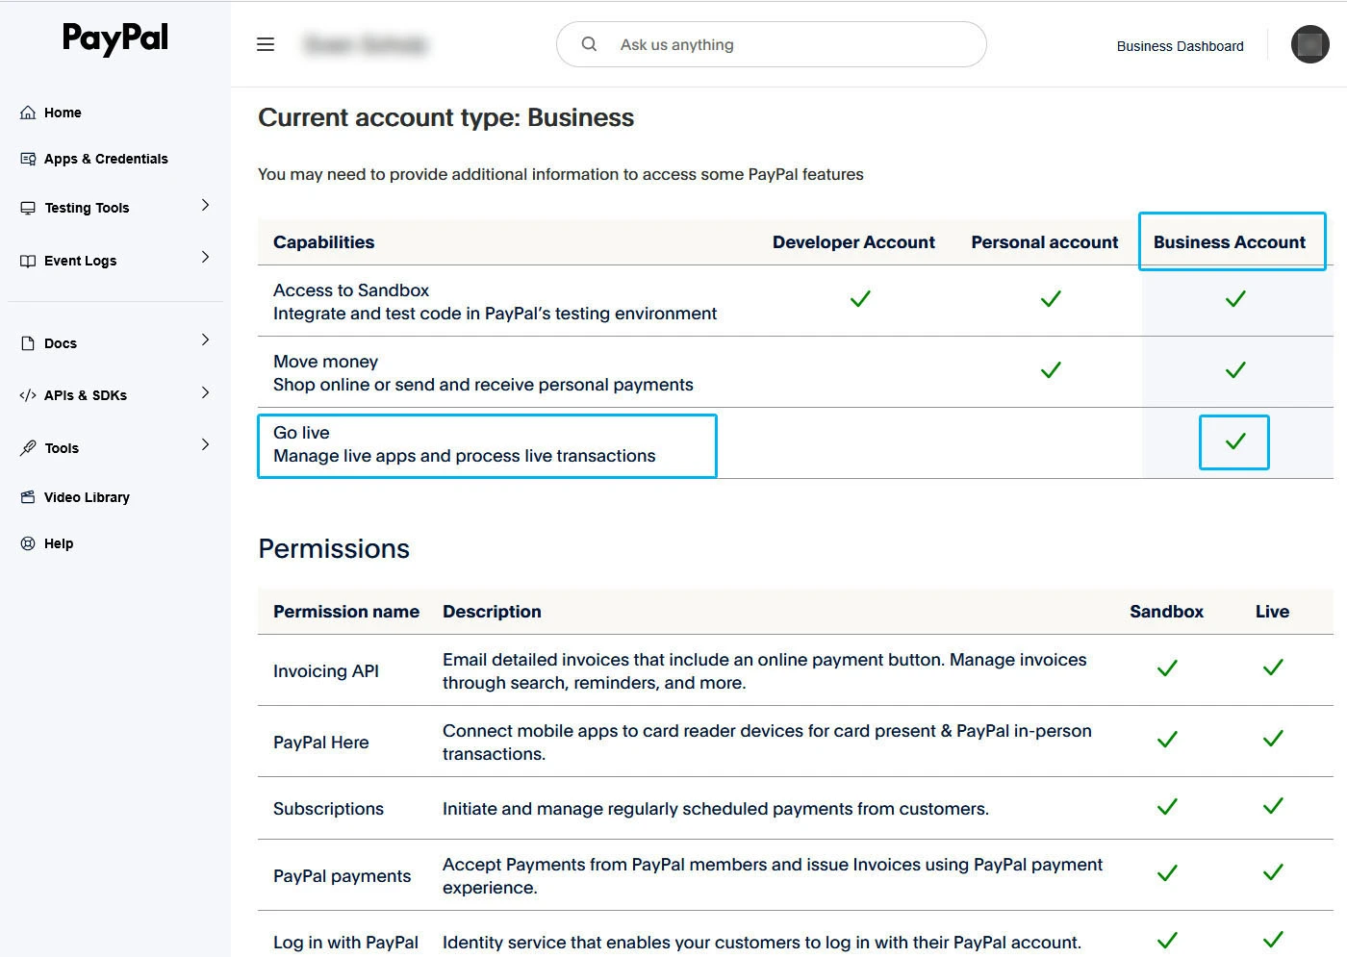
Task: Click the Help lifebuoy icon
Action: point(28,543)
